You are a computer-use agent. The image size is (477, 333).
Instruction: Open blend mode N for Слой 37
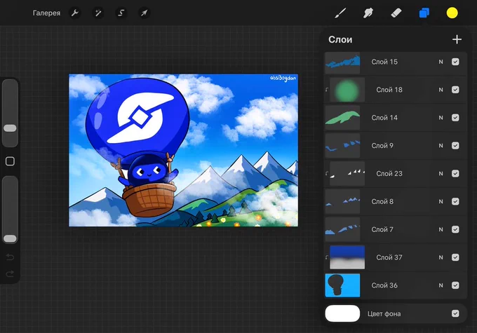click(441, 257)
